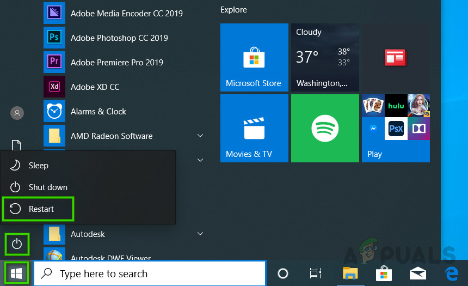Open Adobe Premiere Pro 2019 icon
Image resolution: width=468 pixels, height=286 pixels.
coord(54,62)
